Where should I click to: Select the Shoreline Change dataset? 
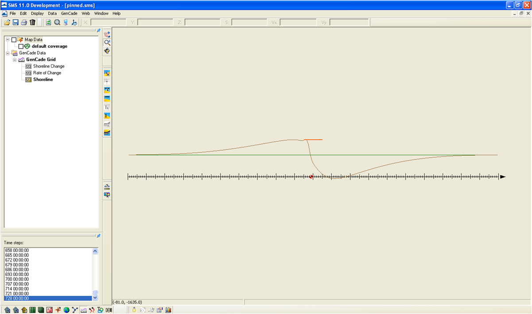[49, 66]
